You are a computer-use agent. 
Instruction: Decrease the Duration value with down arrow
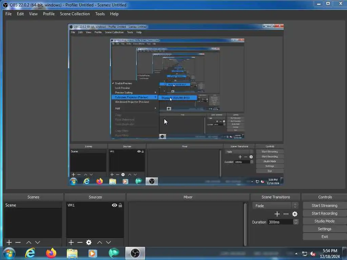coord(295,223)
